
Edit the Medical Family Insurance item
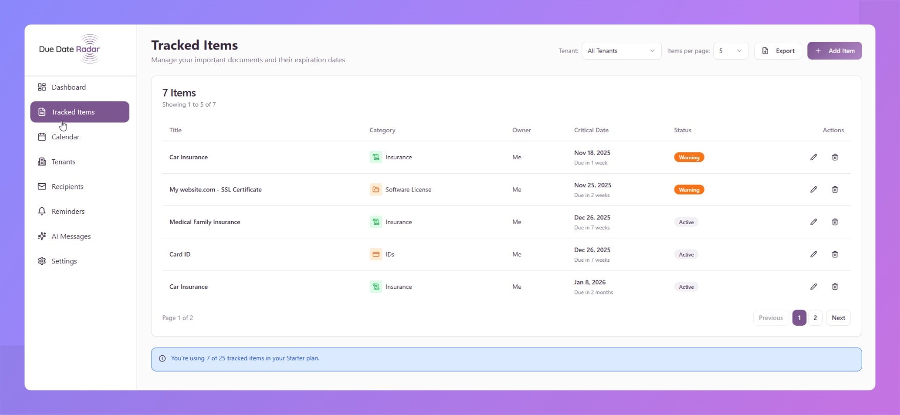coord(814,222)
